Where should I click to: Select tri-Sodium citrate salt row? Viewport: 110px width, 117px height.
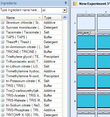click(31, 105)
